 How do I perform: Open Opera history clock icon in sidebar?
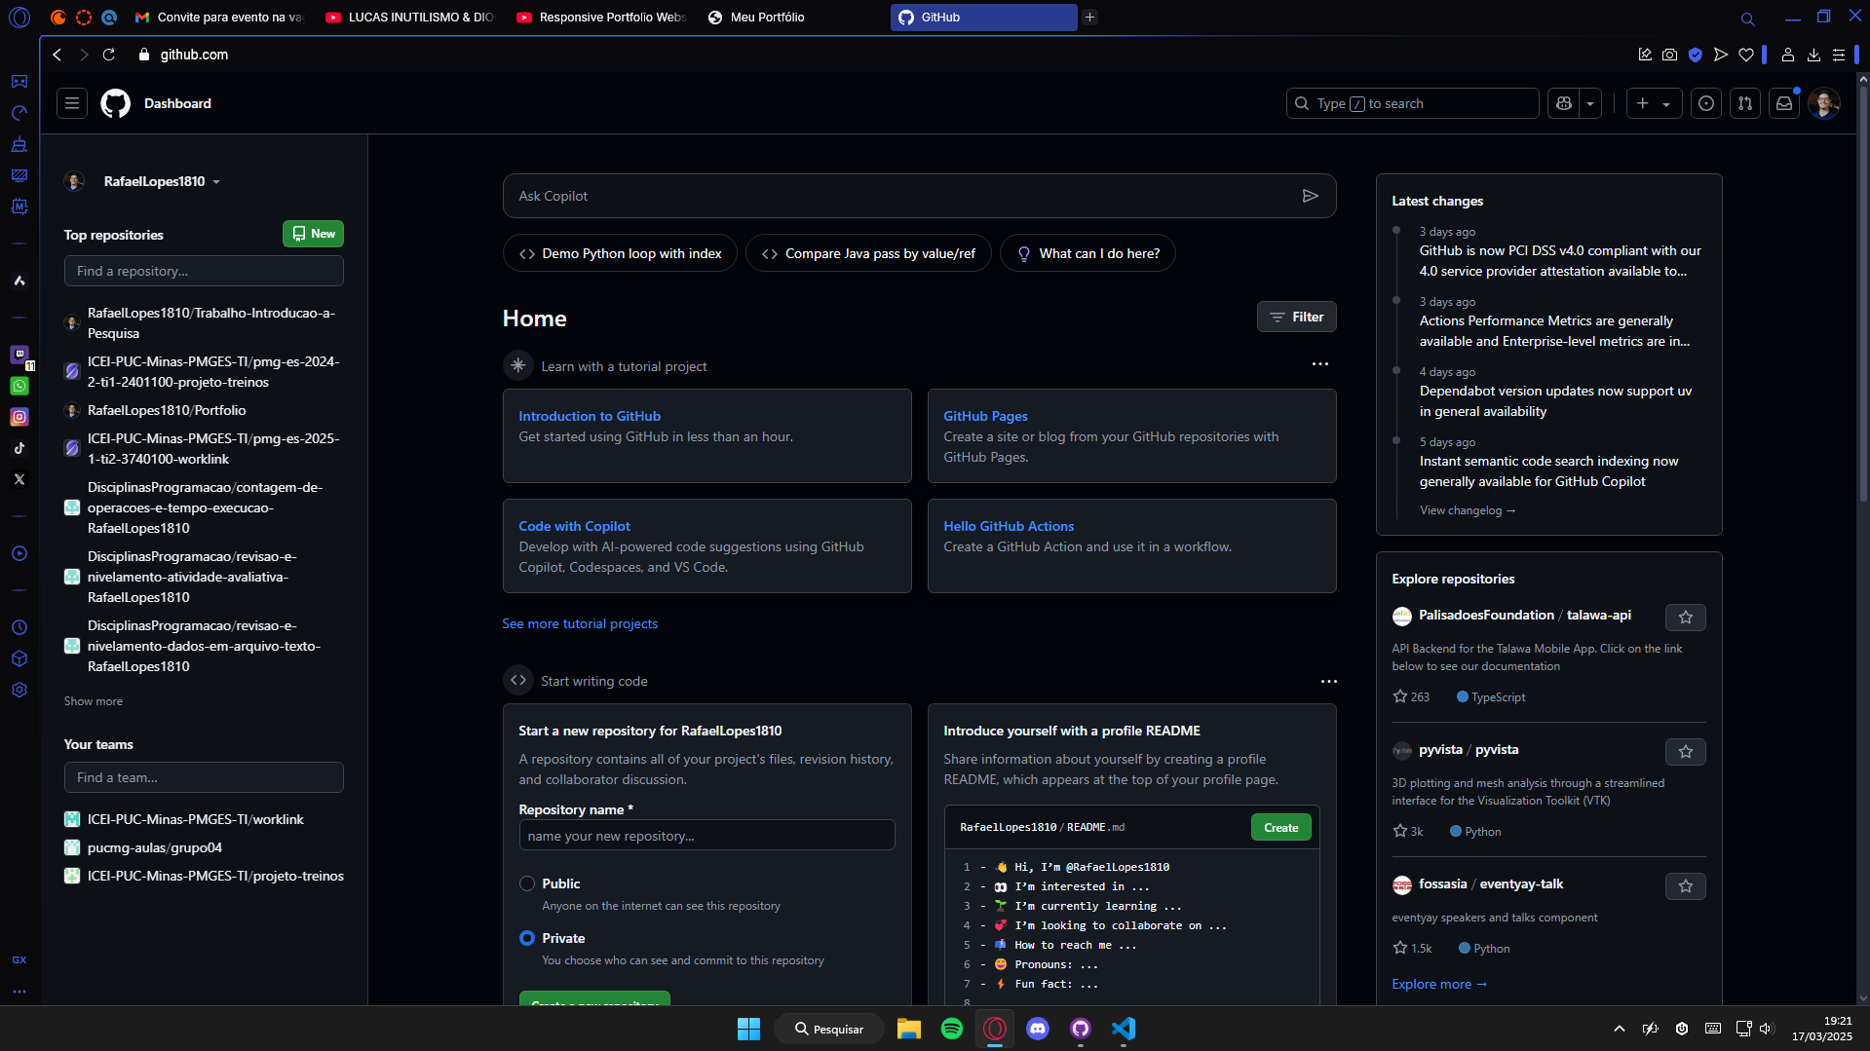coord(19,627)
